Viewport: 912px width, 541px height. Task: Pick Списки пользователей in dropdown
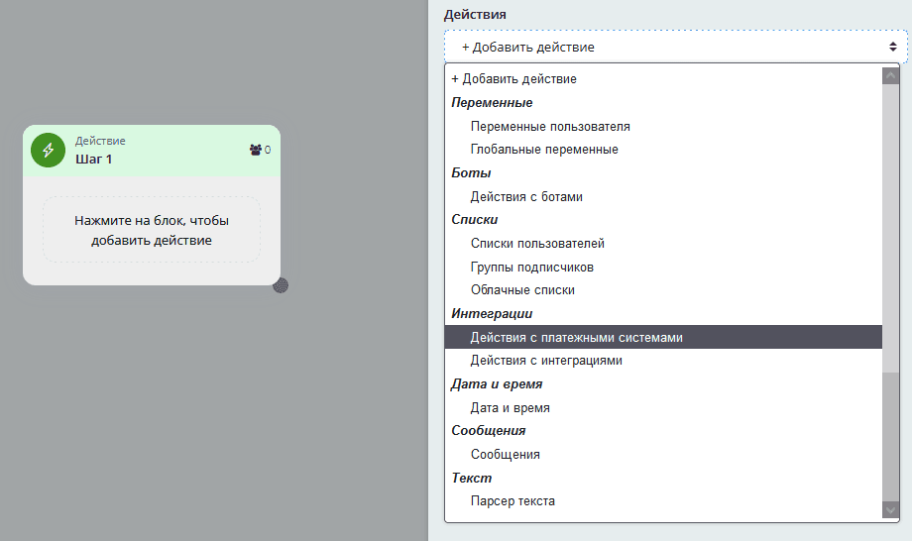537,244
